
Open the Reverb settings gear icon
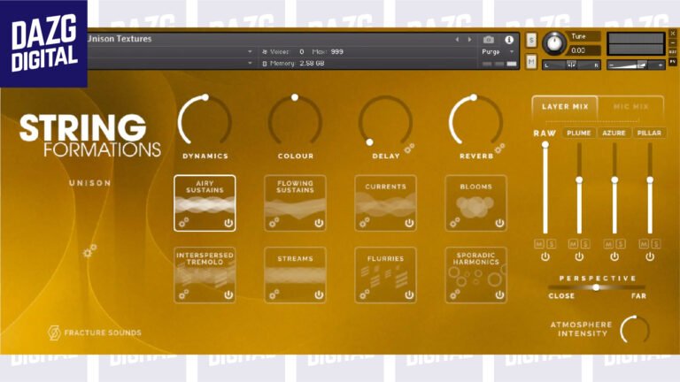(499, 149)
